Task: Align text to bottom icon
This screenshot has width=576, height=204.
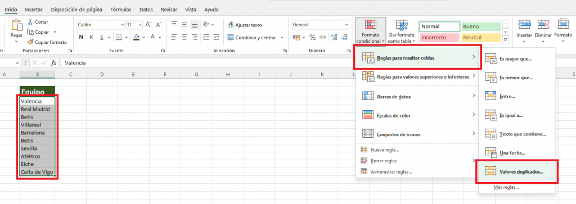Action: point(195,25)
